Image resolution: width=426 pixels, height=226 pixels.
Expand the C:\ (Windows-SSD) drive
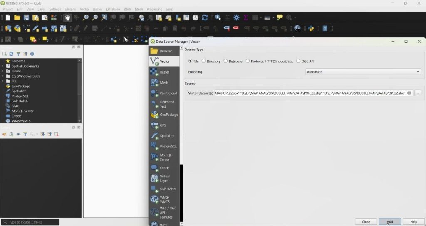(3, 76)
